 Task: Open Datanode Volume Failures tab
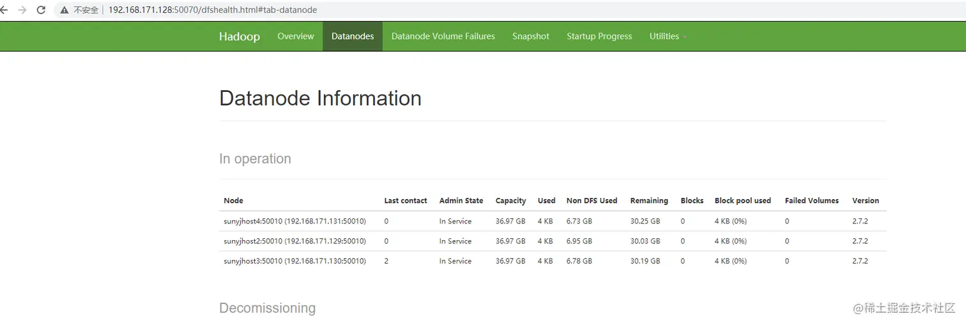point(443,36)
